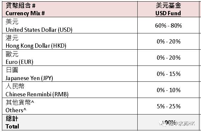Click the WeChat watermark logo icon
This screenshot has height=132, width=201.
(163, 123)
